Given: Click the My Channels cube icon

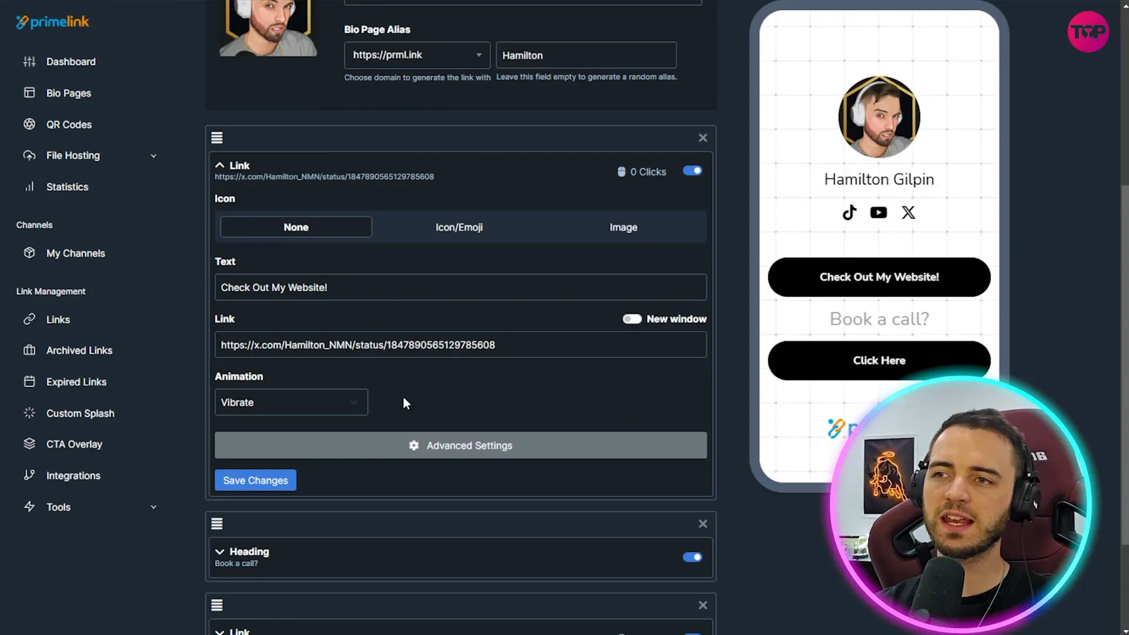Looking at the screenshot, I should [29, 253].
